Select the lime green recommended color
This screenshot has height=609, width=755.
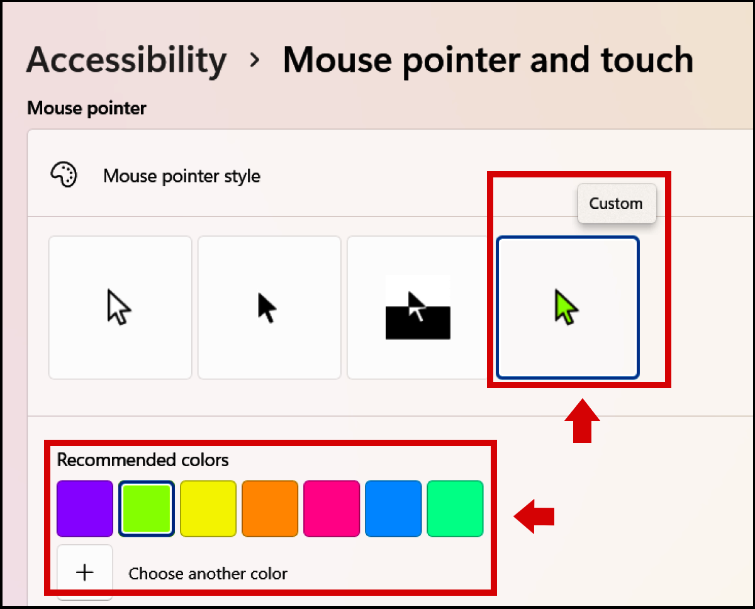146,508
